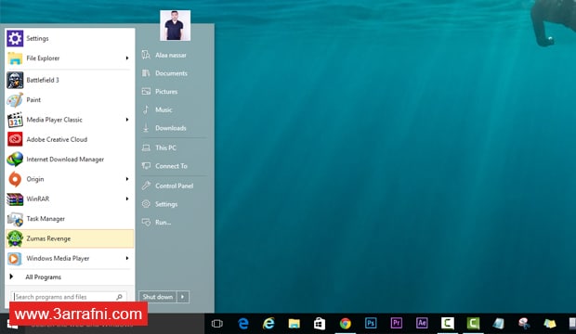The width and height of the screenshot is (576, 334).
Task: Click the Task View taskbar button
Action: coord(217,324)
